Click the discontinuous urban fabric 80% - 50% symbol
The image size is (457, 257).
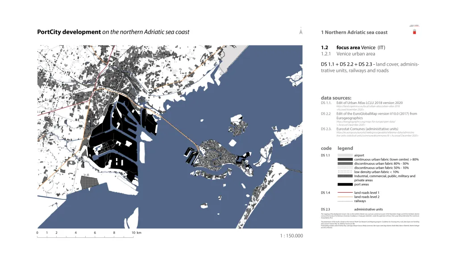coord(345,164)
